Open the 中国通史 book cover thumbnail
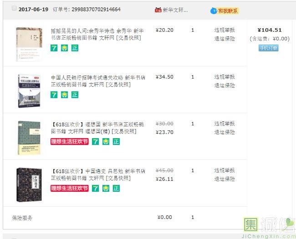The width and height of the screenshot is (296, 239). point(29,184)
